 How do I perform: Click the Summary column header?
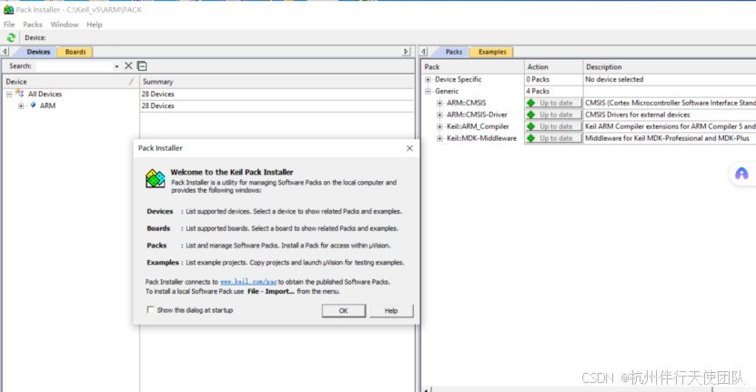[277, 82]
